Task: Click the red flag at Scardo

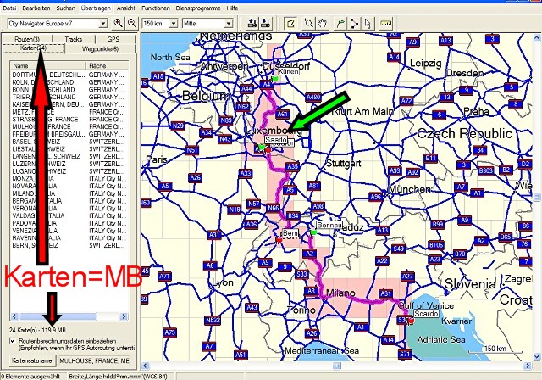Action: (411, 321)
